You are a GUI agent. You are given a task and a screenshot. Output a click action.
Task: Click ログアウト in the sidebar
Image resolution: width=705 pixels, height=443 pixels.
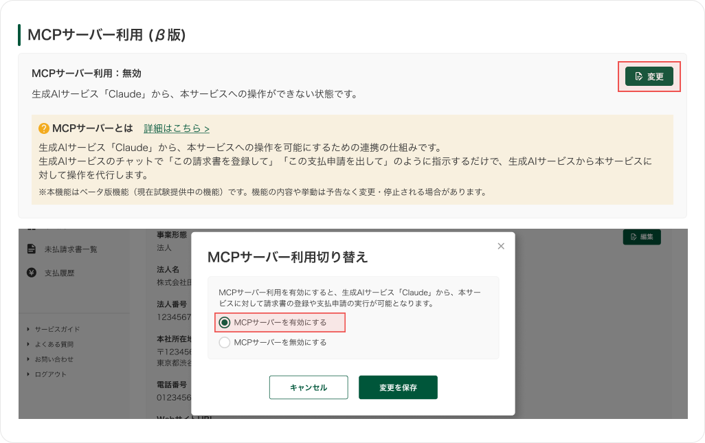coord(50,374)
